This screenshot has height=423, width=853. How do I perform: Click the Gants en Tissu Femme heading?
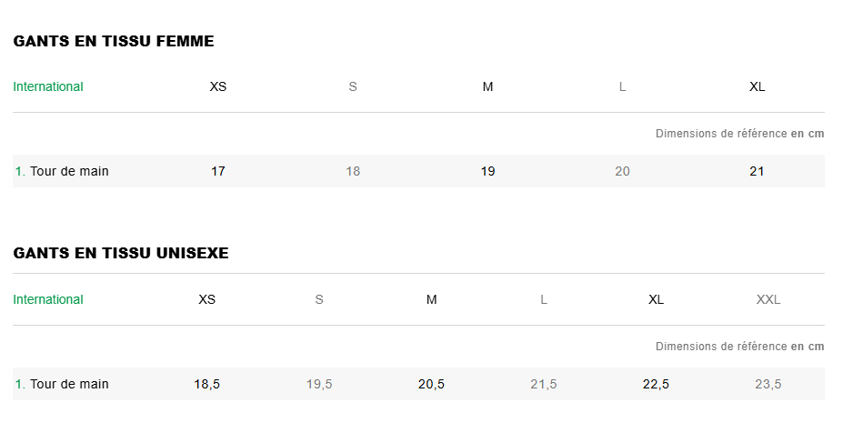[x=114, y=41]
